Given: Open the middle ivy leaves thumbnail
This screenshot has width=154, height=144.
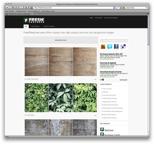Looking at the screenshot, I should pyautogui.click(x=61, y=98).
